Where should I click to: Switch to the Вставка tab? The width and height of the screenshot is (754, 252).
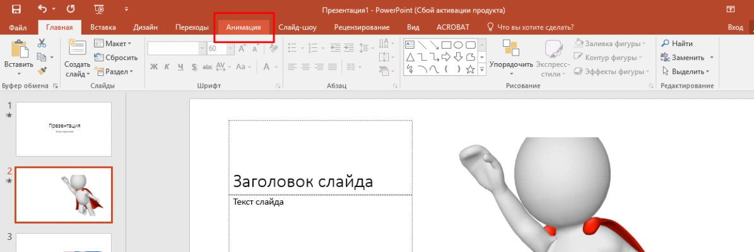[x=103, y=27]
